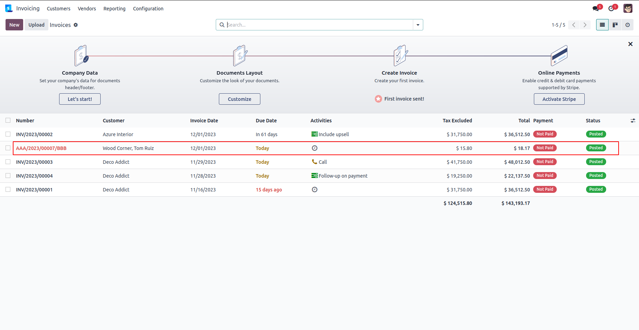Open the Reporting menu
The width and height of the screenshot is (639, 330).
click(x=114, y=9)
